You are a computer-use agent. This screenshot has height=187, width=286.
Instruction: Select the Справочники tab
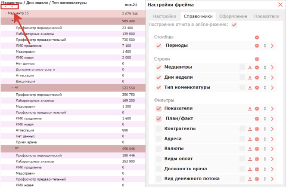click(x=198, y=16)
